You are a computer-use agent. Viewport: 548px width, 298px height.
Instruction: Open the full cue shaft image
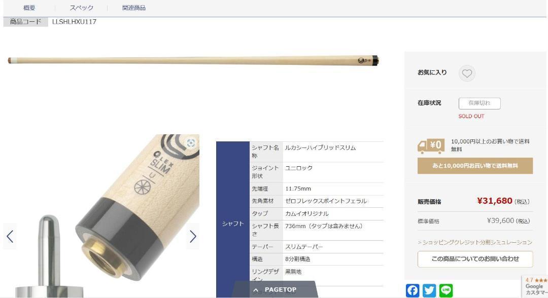click(x=193, y=60)
